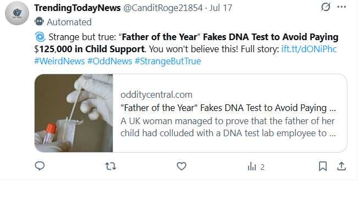
Task: Click the Automated account label
Action: click(x=69, y=22)
